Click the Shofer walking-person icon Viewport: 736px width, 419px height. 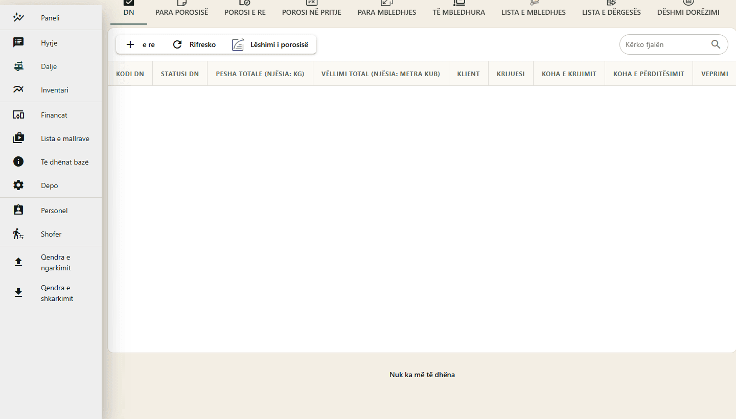18,234
